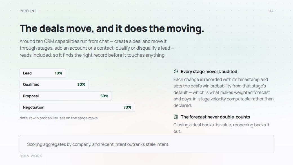Screen dimensions: 293x165
Task: Click the DOLV.WORK footer text
Action: pos(31,156)
